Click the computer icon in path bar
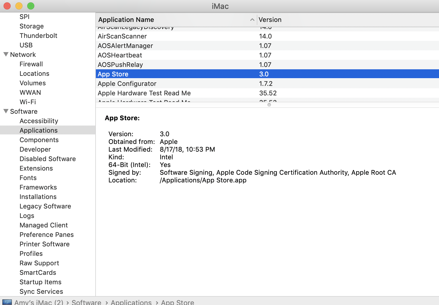This screenshot has width=439, height=305. [7, 302]
